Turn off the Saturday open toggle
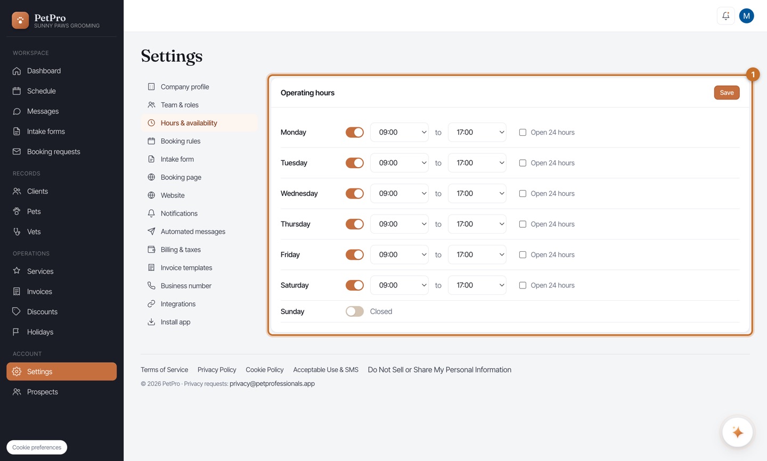The image size is (767, 461). point(355,285)
